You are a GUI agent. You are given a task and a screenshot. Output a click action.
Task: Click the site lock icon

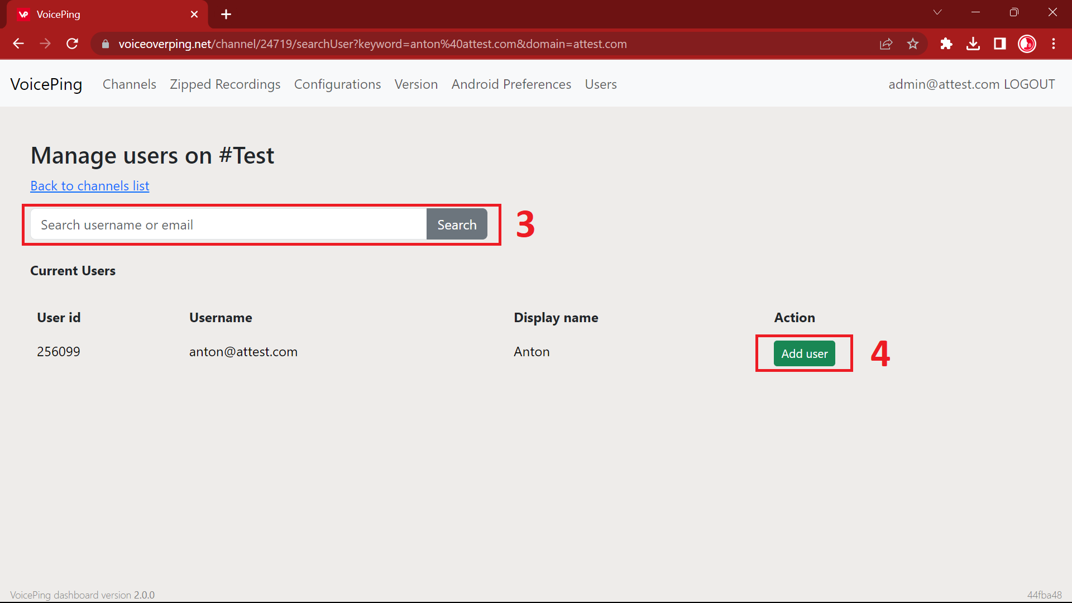(106, 44)
